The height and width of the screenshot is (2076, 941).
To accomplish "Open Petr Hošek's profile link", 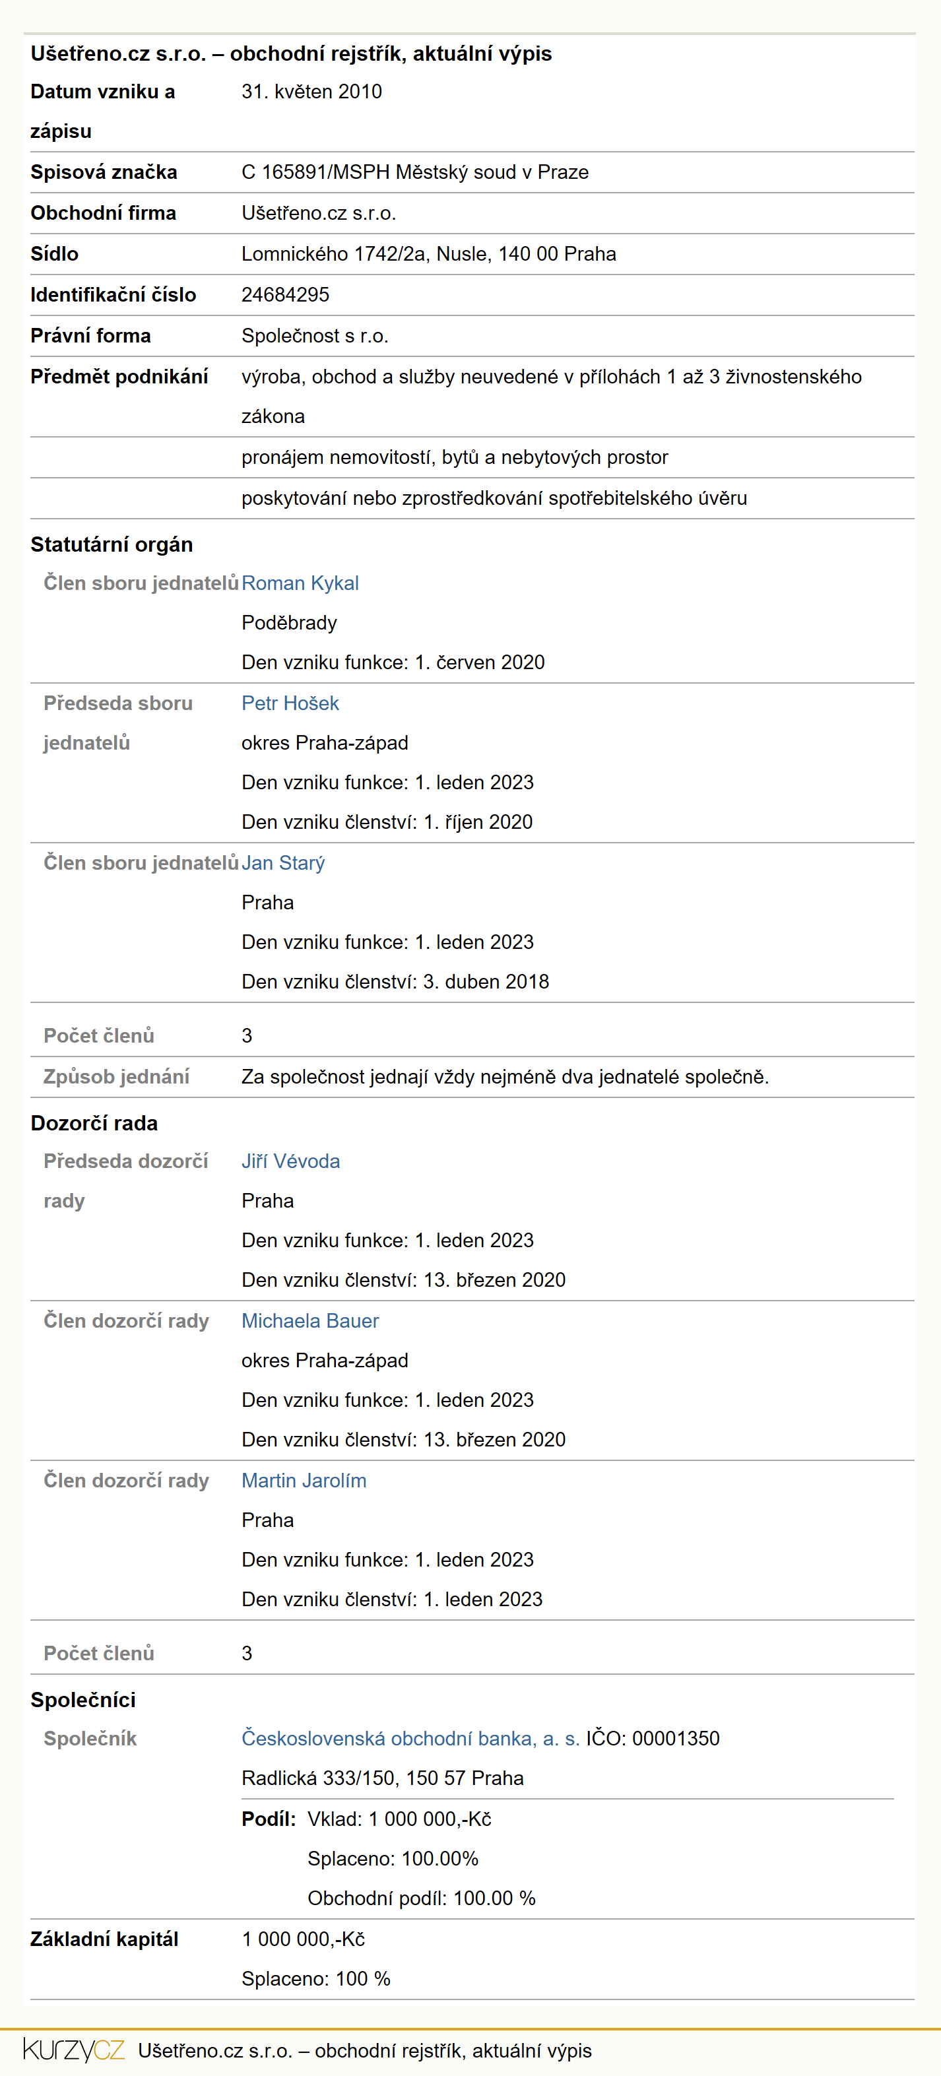I will 290,703.
